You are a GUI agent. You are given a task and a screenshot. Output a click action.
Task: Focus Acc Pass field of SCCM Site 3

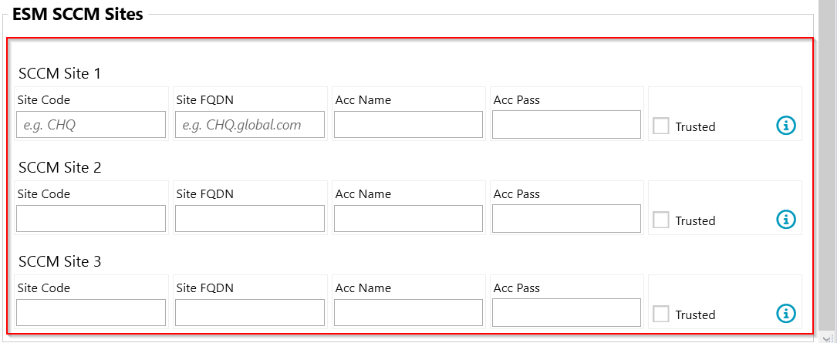(x=566, y=313)
